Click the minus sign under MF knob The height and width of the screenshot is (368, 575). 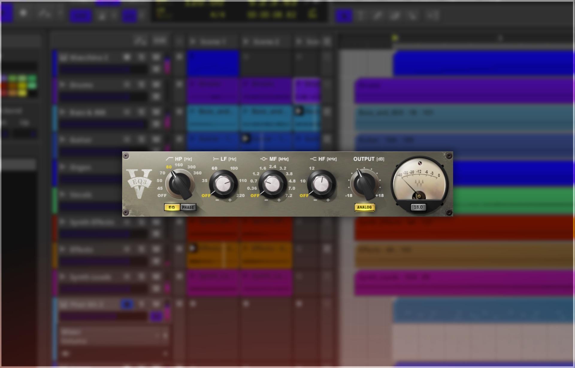pos(266,200)
